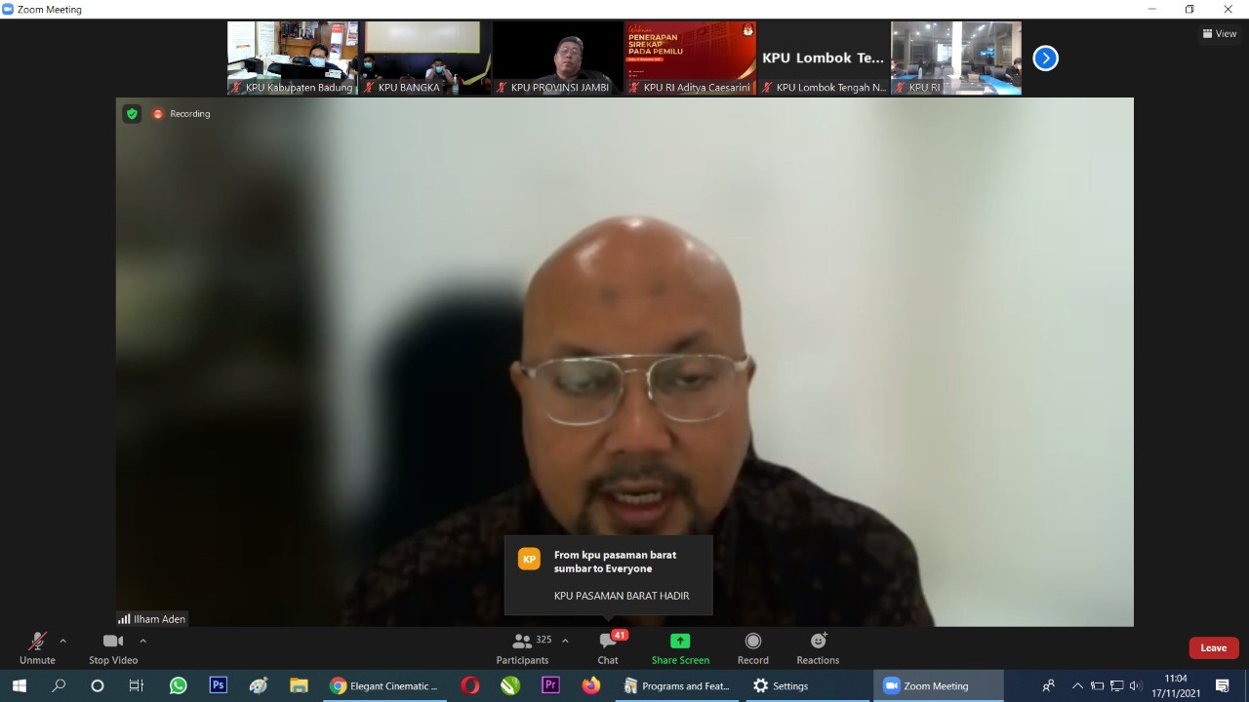Viewport: 1249px width, 702px height.
Task: Open the View layout menu
Action: click(1220, 33)
